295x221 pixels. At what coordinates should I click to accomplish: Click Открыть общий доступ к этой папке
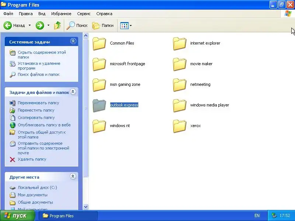(42, 134)
